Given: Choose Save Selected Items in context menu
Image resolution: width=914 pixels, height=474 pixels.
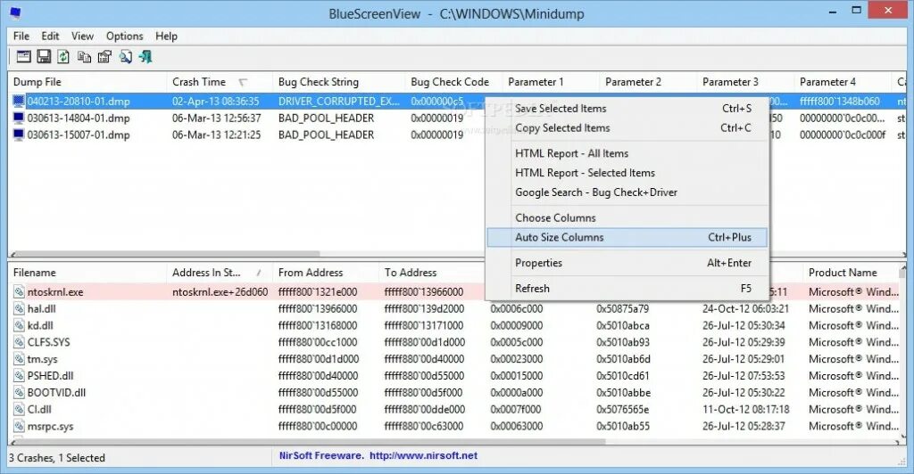Looking at the screenshot, I should (x=627, y=108).
